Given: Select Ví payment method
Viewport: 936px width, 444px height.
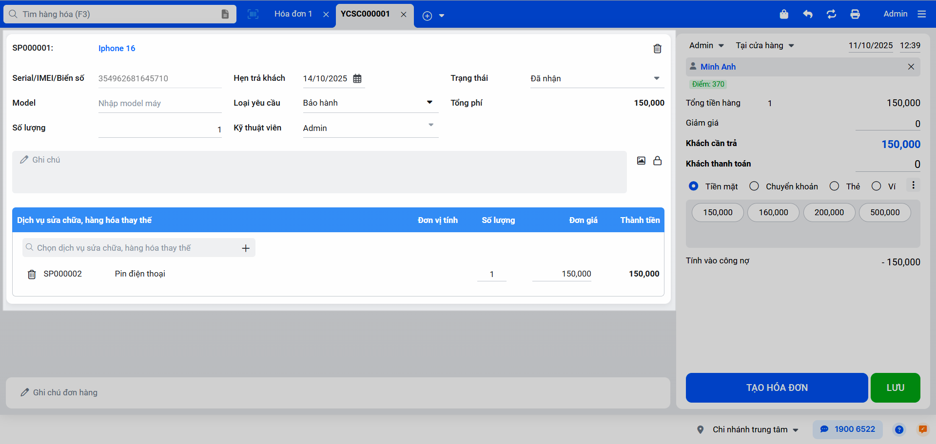Looking at the screenshot, I should tap(876, 186).
